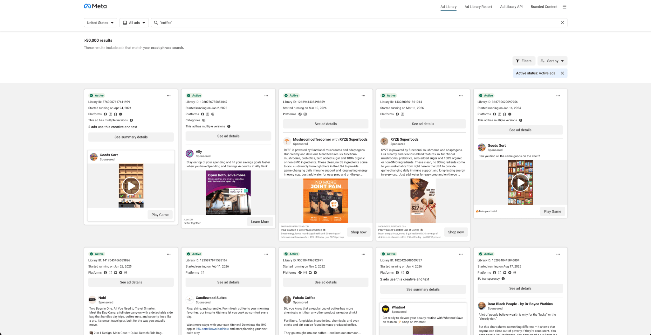Click the Nobl advertiser name
651x335 pixels.
102,298
